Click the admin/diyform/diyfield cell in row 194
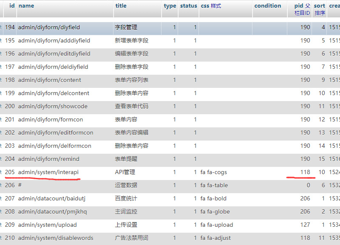Image resolution: width=340 pixels, height=245 pixels. pos(49,28)
